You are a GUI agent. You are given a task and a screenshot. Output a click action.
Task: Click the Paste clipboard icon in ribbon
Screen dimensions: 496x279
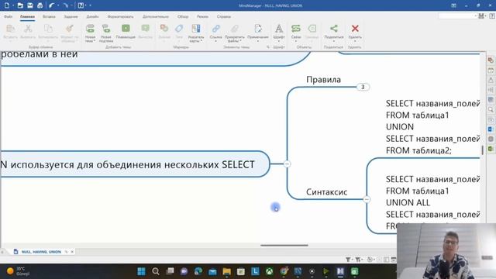point(10,29)
